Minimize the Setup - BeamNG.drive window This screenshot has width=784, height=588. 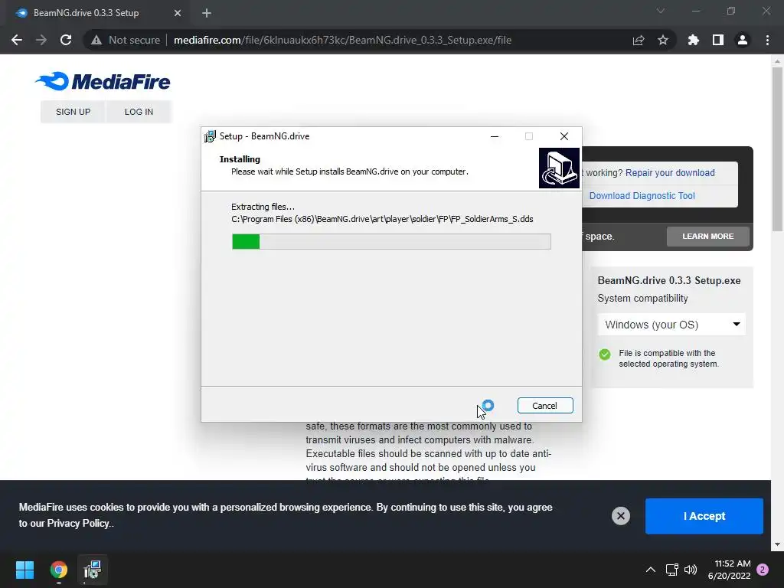495,136
